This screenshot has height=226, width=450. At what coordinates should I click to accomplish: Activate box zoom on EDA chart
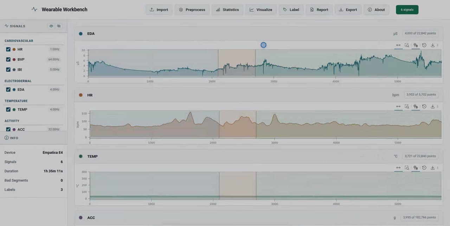[407, 45]
